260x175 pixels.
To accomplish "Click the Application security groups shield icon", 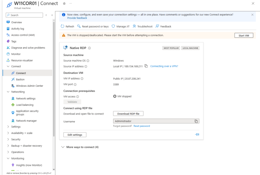I will [x=13, y=112].
